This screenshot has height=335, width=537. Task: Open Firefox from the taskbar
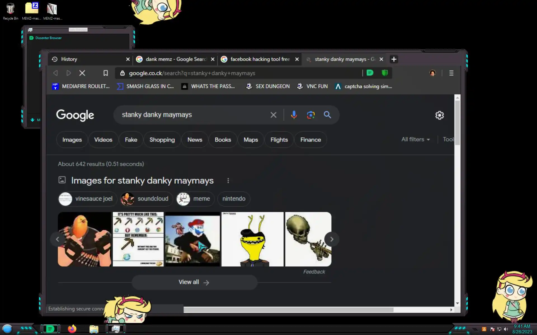[x=72, y=329]
